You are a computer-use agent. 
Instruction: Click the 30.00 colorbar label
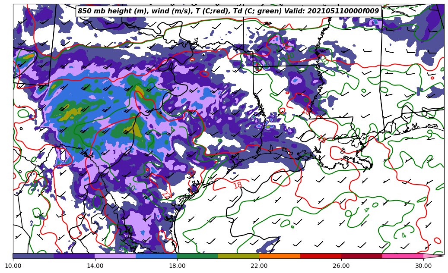[x=423, y=266]
